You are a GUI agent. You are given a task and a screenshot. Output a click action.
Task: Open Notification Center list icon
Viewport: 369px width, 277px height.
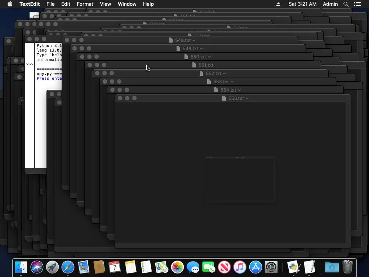(x=357, y=4)
